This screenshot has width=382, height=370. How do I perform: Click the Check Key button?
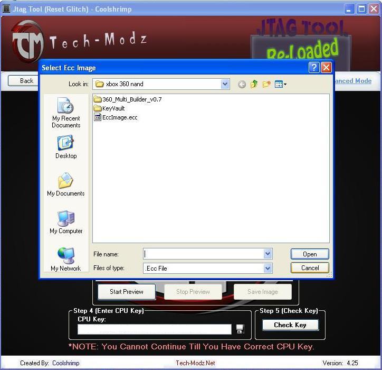(x=290, y=325)
